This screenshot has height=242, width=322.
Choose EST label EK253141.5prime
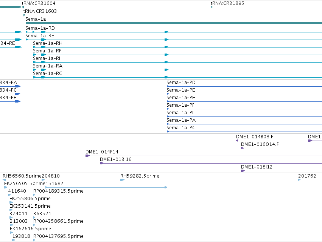(x=30, y=207)
